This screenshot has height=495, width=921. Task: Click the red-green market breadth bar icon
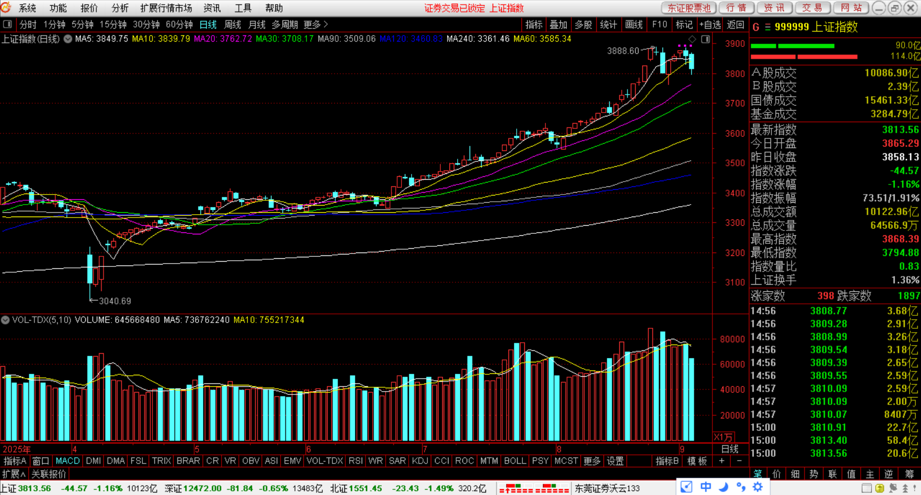pos(534,489)
